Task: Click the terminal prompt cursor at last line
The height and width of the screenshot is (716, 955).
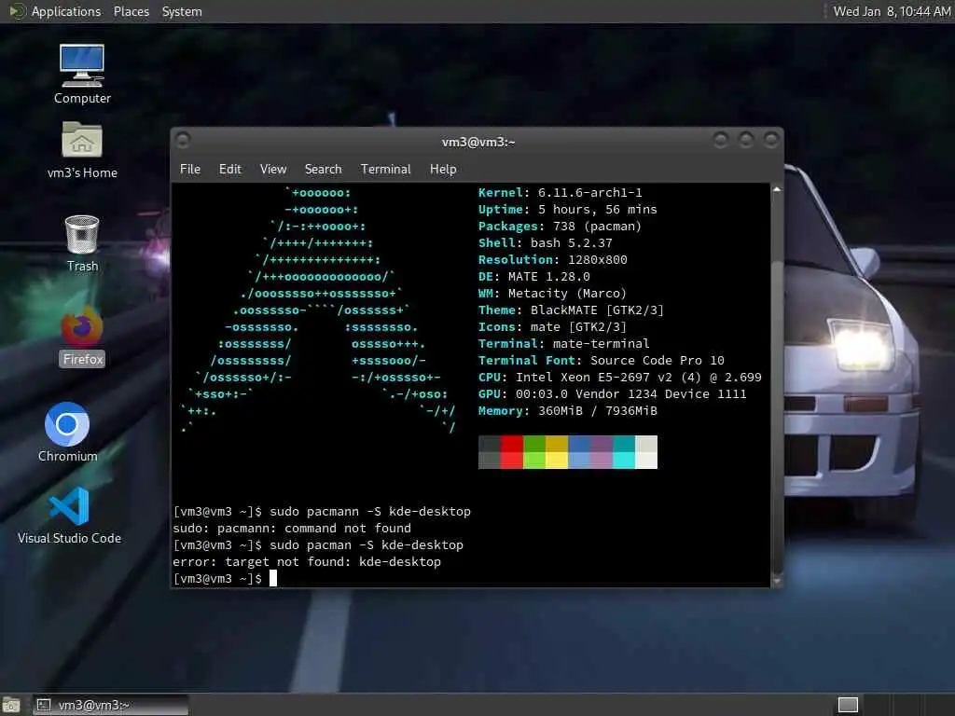Action: 273,578
